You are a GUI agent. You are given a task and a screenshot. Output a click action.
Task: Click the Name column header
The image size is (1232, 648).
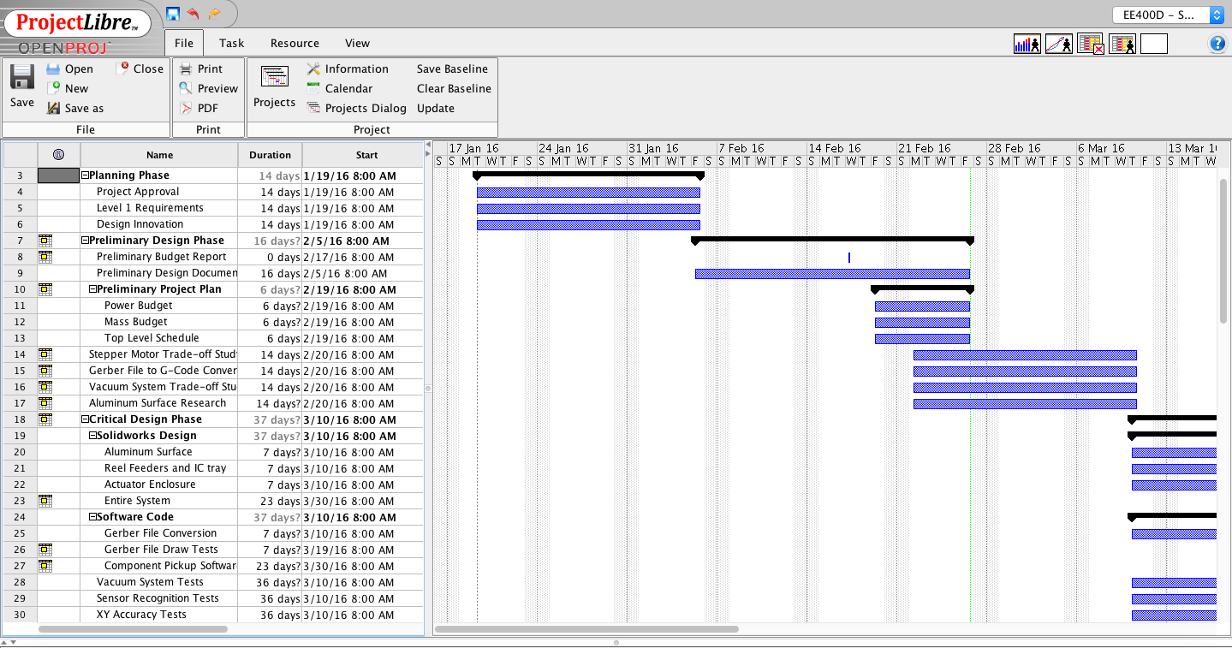(159, 155)
